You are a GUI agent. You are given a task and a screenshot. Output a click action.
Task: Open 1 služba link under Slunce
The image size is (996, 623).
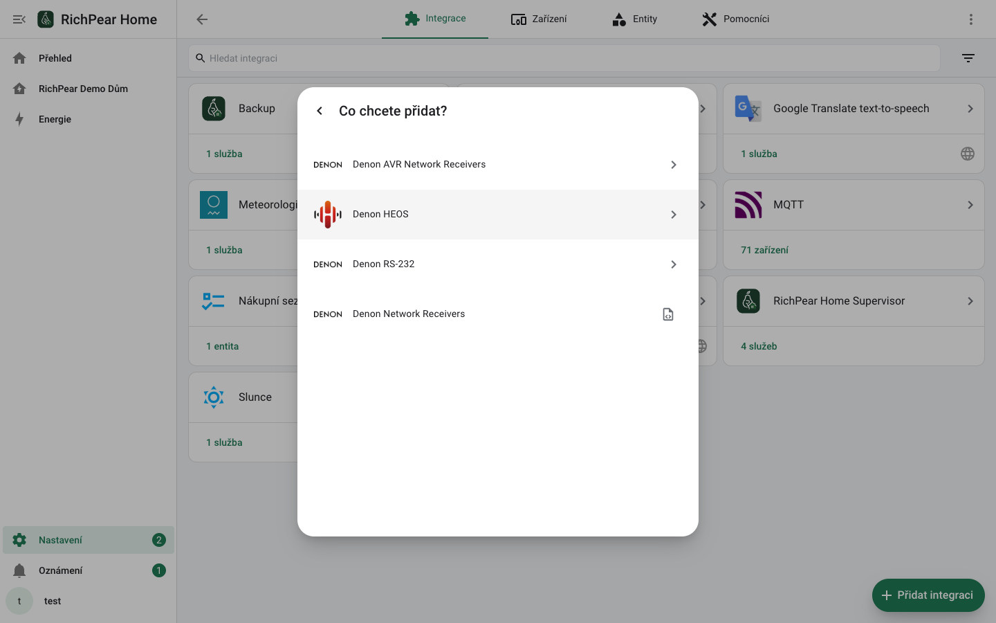click(224, 442)
